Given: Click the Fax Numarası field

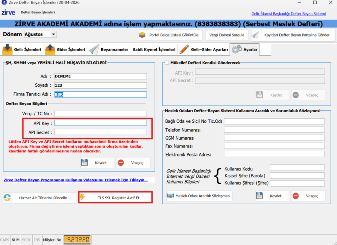Looking at the screenshot, I should [x=274, y=146].
